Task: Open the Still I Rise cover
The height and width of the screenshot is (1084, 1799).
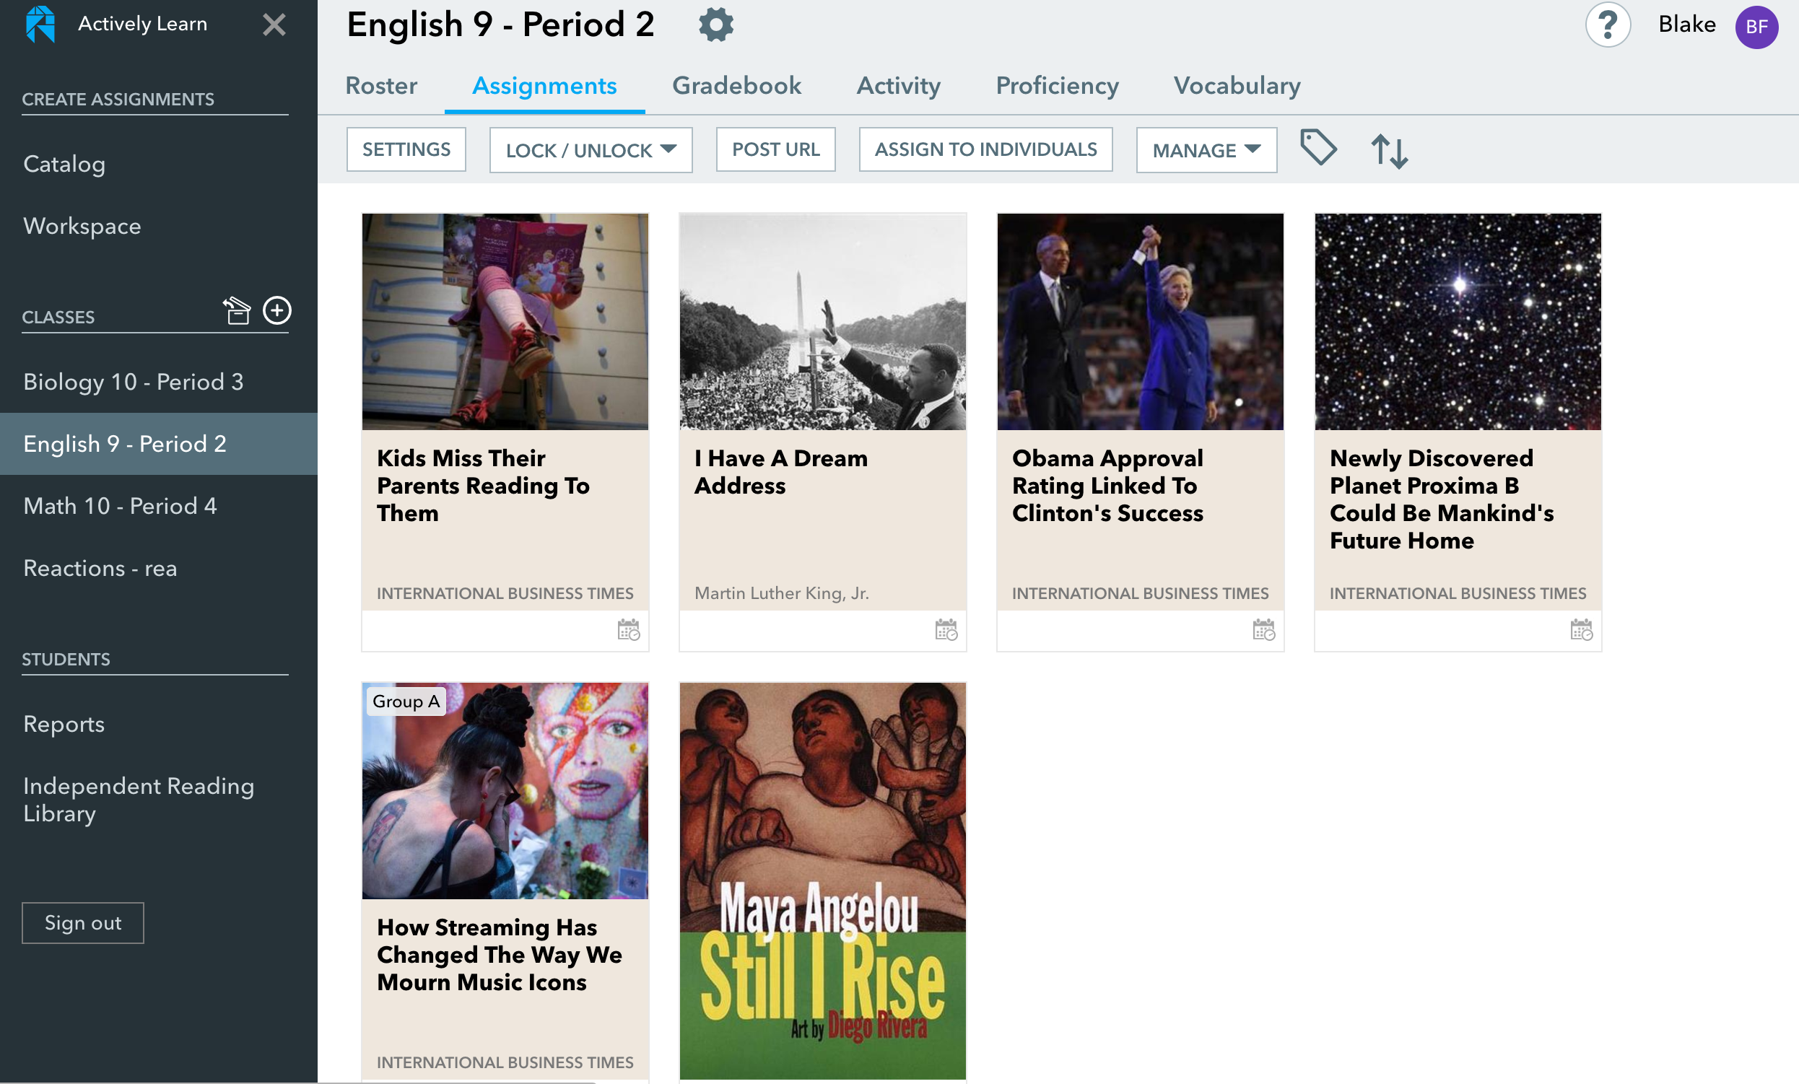Action: tap(823, 881)
